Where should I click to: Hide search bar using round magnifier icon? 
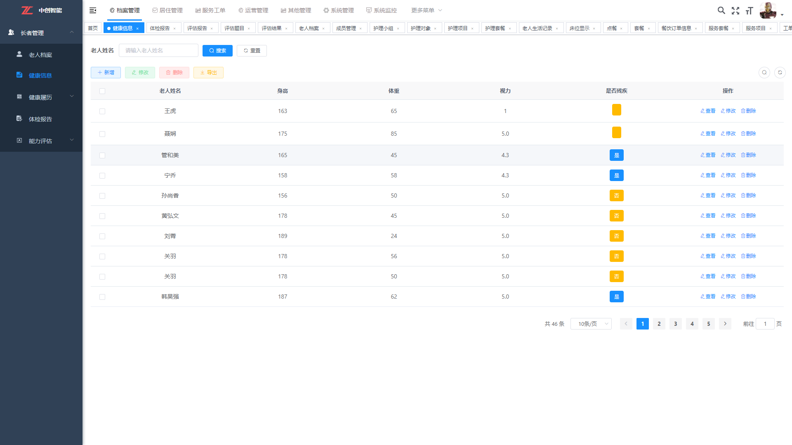764,73
